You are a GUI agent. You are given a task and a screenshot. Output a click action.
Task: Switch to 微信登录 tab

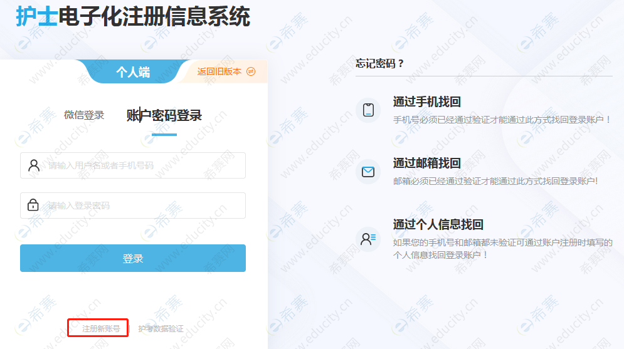point(84,115)
